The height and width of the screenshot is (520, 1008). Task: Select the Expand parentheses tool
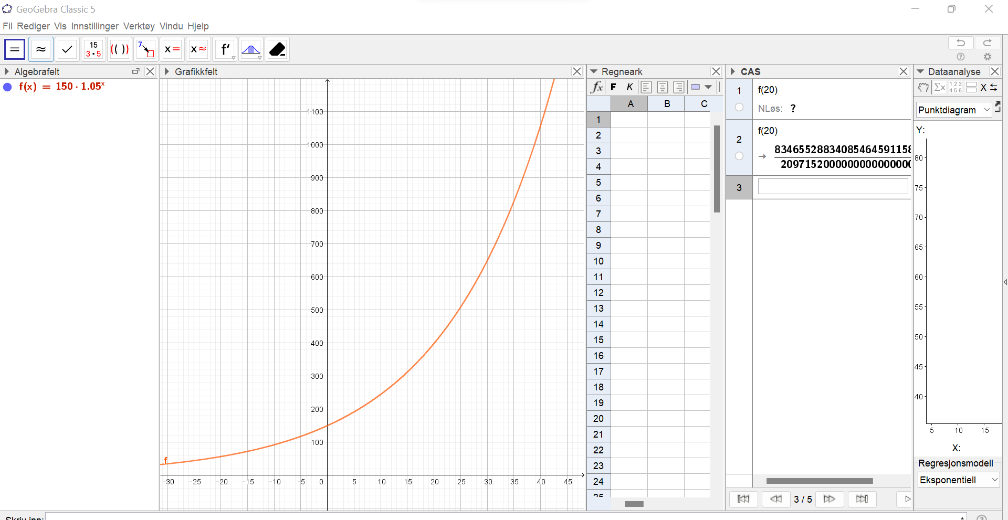(120, 49)
